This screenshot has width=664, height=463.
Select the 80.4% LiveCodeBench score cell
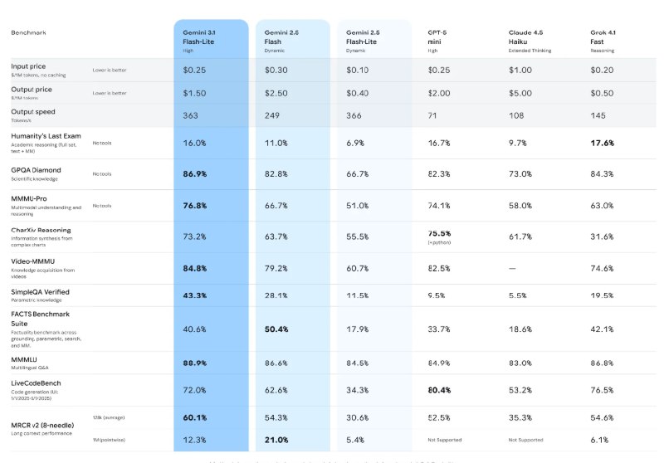(x=439, y=389)
